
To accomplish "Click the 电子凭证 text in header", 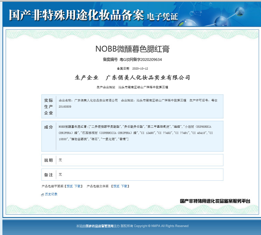I will click(x=162, y=16).
